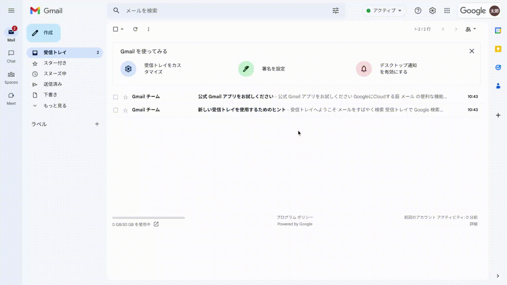Open the アクティブ status dropdown
The height and width of the screenshot is (285, 507).
384,11
